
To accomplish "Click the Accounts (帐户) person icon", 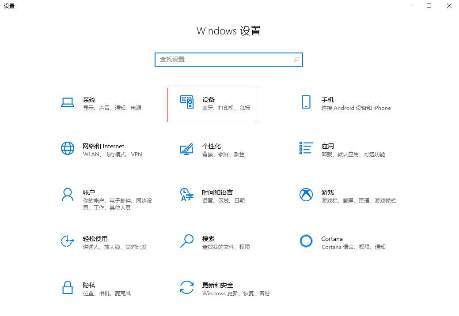I will (67, 195).
